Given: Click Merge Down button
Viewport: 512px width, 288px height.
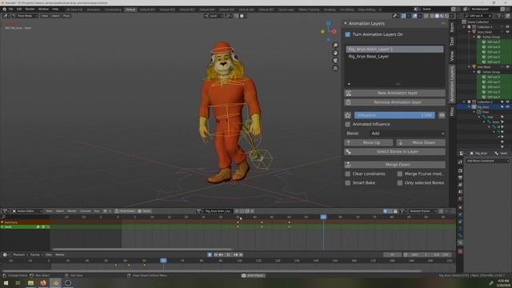Looking at the screenshot, I should point(394,165).
